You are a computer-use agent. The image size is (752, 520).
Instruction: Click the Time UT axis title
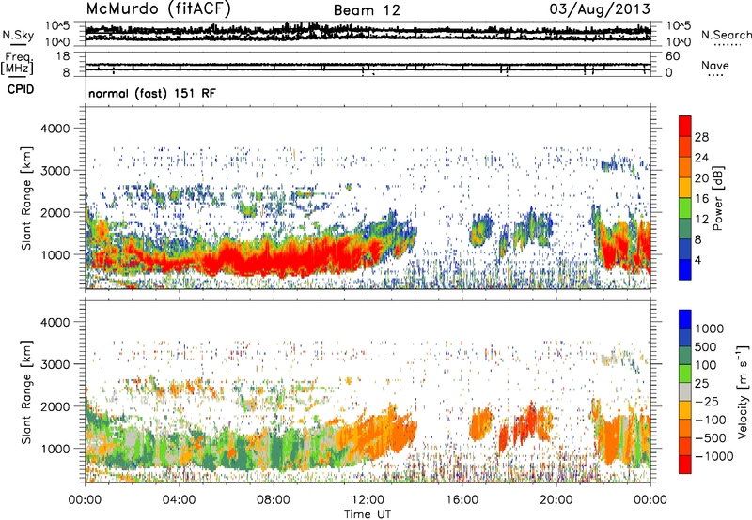368,514
